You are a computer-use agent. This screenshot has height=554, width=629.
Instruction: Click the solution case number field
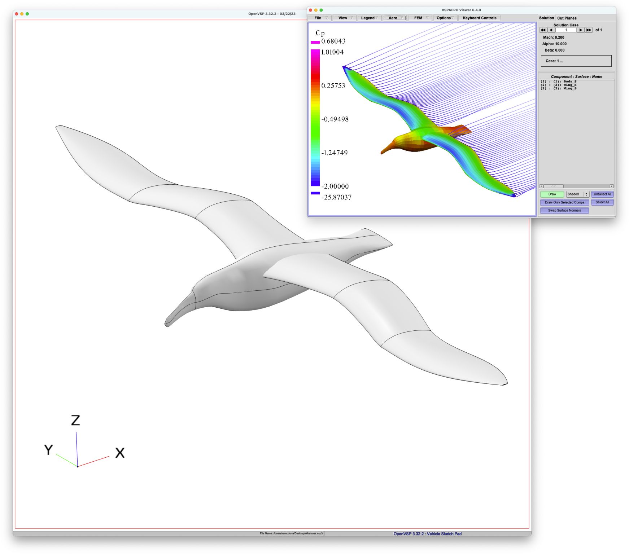pyautogui.click(x=565, y=30)
